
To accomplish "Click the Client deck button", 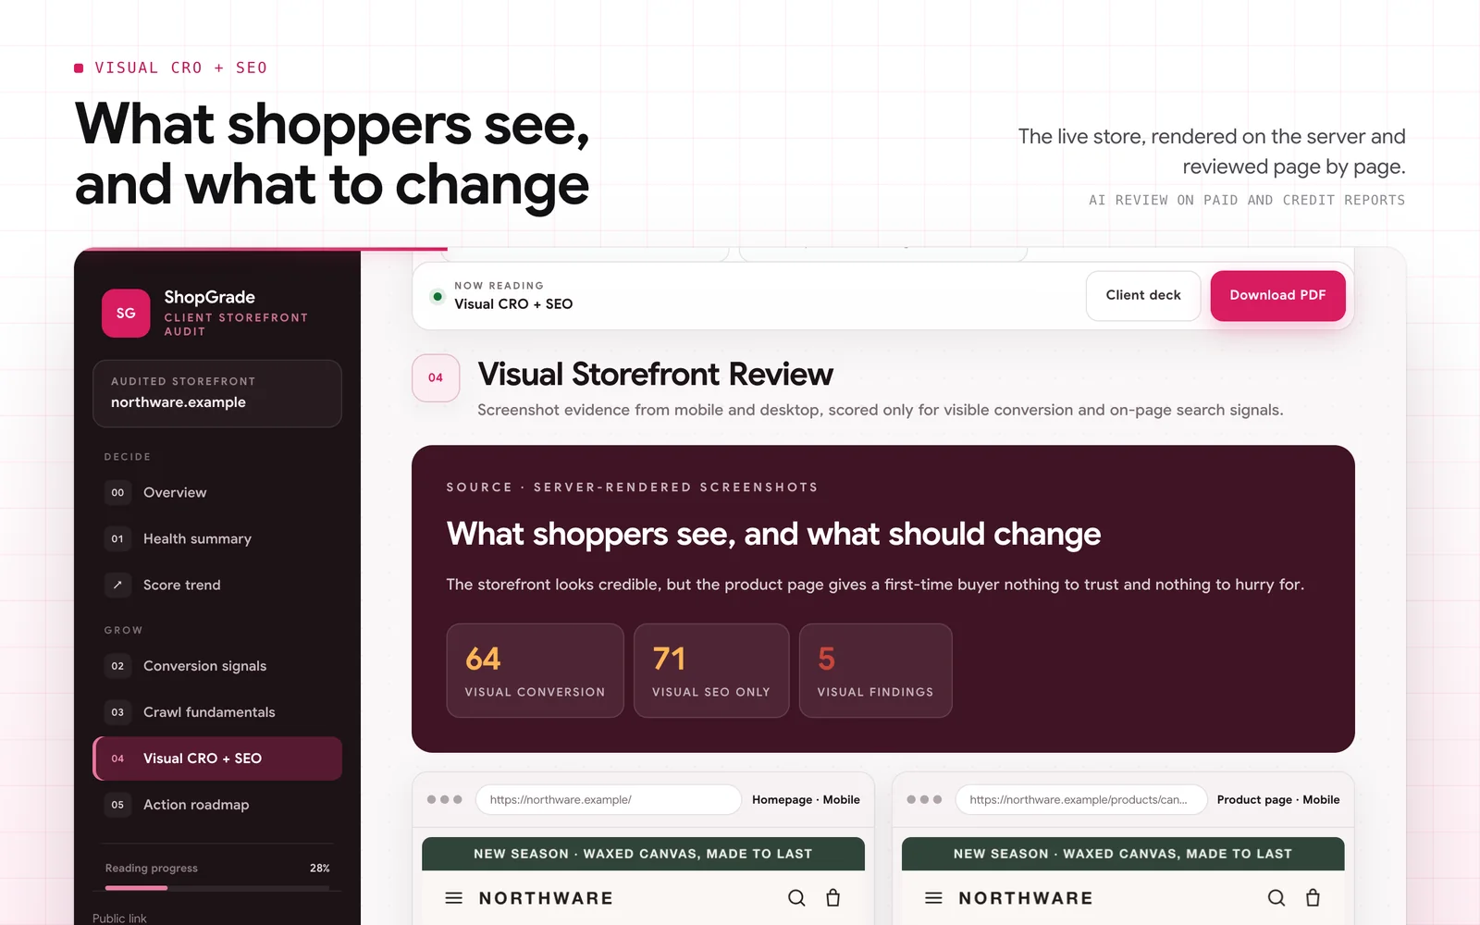I will click(x=1143, y=295).
